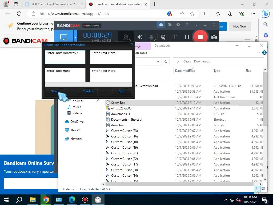
Task: Open Bandicam help question mark
Action: click(x=187, y=25)
